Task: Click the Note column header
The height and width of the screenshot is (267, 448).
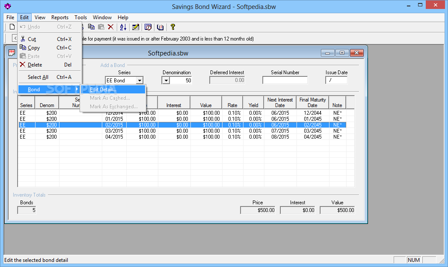Action: (x=337, y=102)
